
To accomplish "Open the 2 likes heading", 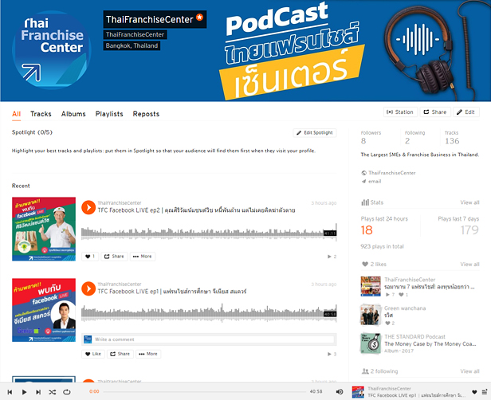I will (374, 265).
